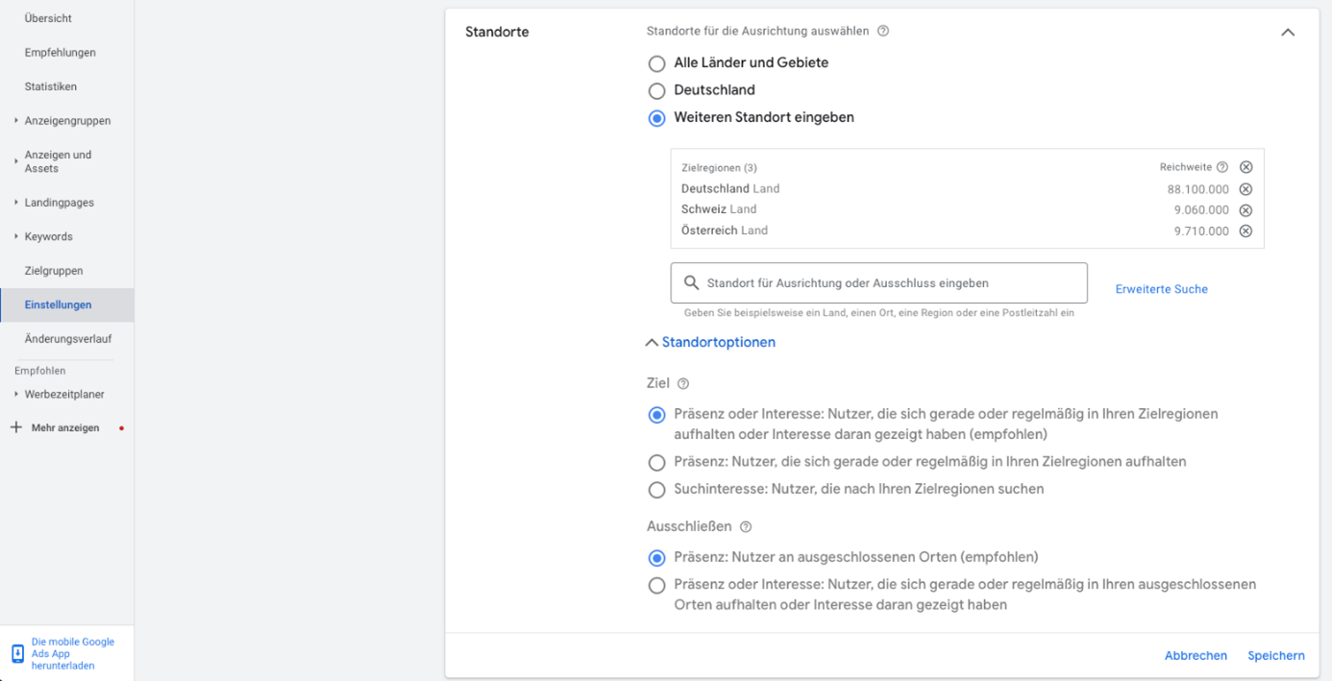This screenshot has width=1332, height=681.
Task: Open Erweiterte Suche link
Action: (1161, 289)
